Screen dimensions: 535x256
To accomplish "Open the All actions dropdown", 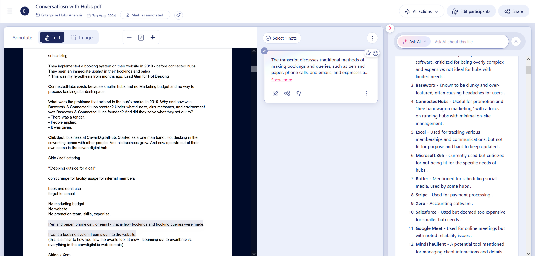I will click(421, 11).
